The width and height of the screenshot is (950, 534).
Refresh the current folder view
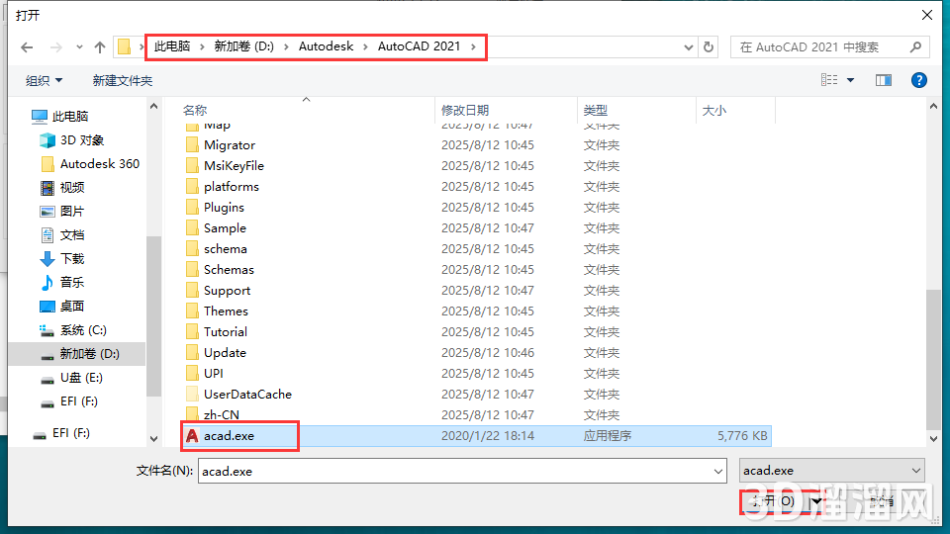click(x=709, y=47)
